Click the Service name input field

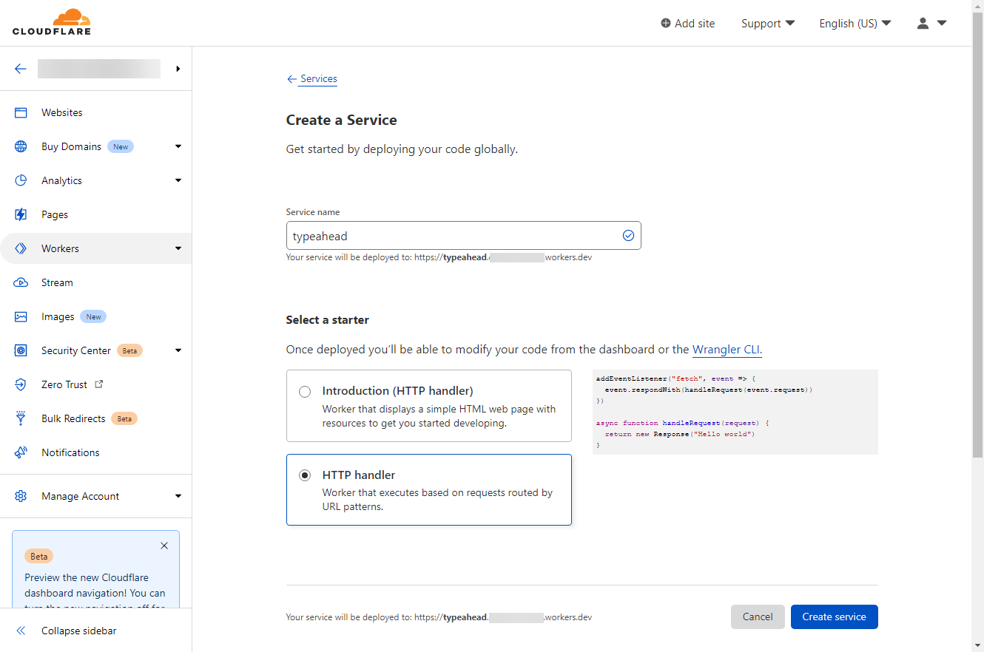point(463,236)
